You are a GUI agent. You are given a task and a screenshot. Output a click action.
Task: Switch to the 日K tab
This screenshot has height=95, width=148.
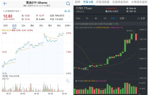tap(23, 26)
